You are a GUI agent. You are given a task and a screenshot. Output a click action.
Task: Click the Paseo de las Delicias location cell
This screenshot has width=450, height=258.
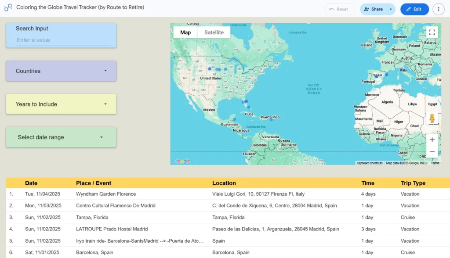point(276,229)
